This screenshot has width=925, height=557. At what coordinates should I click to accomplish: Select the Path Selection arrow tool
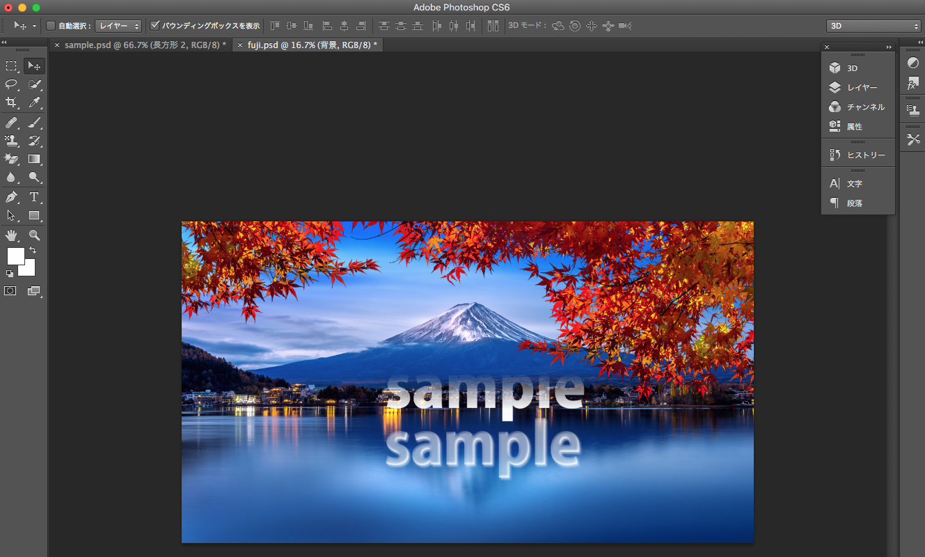pos(11,216)
